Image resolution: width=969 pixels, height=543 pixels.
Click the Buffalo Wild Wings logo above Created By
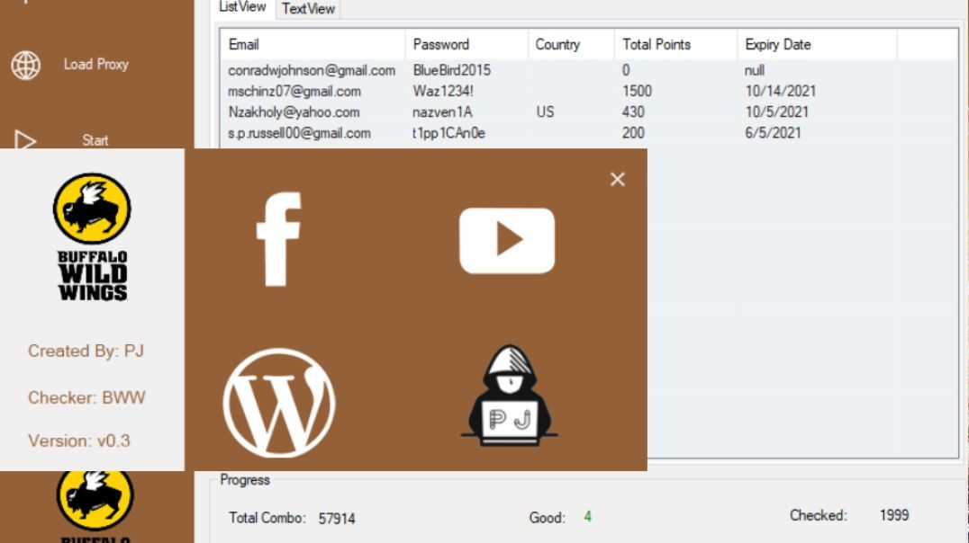[92, 237]
